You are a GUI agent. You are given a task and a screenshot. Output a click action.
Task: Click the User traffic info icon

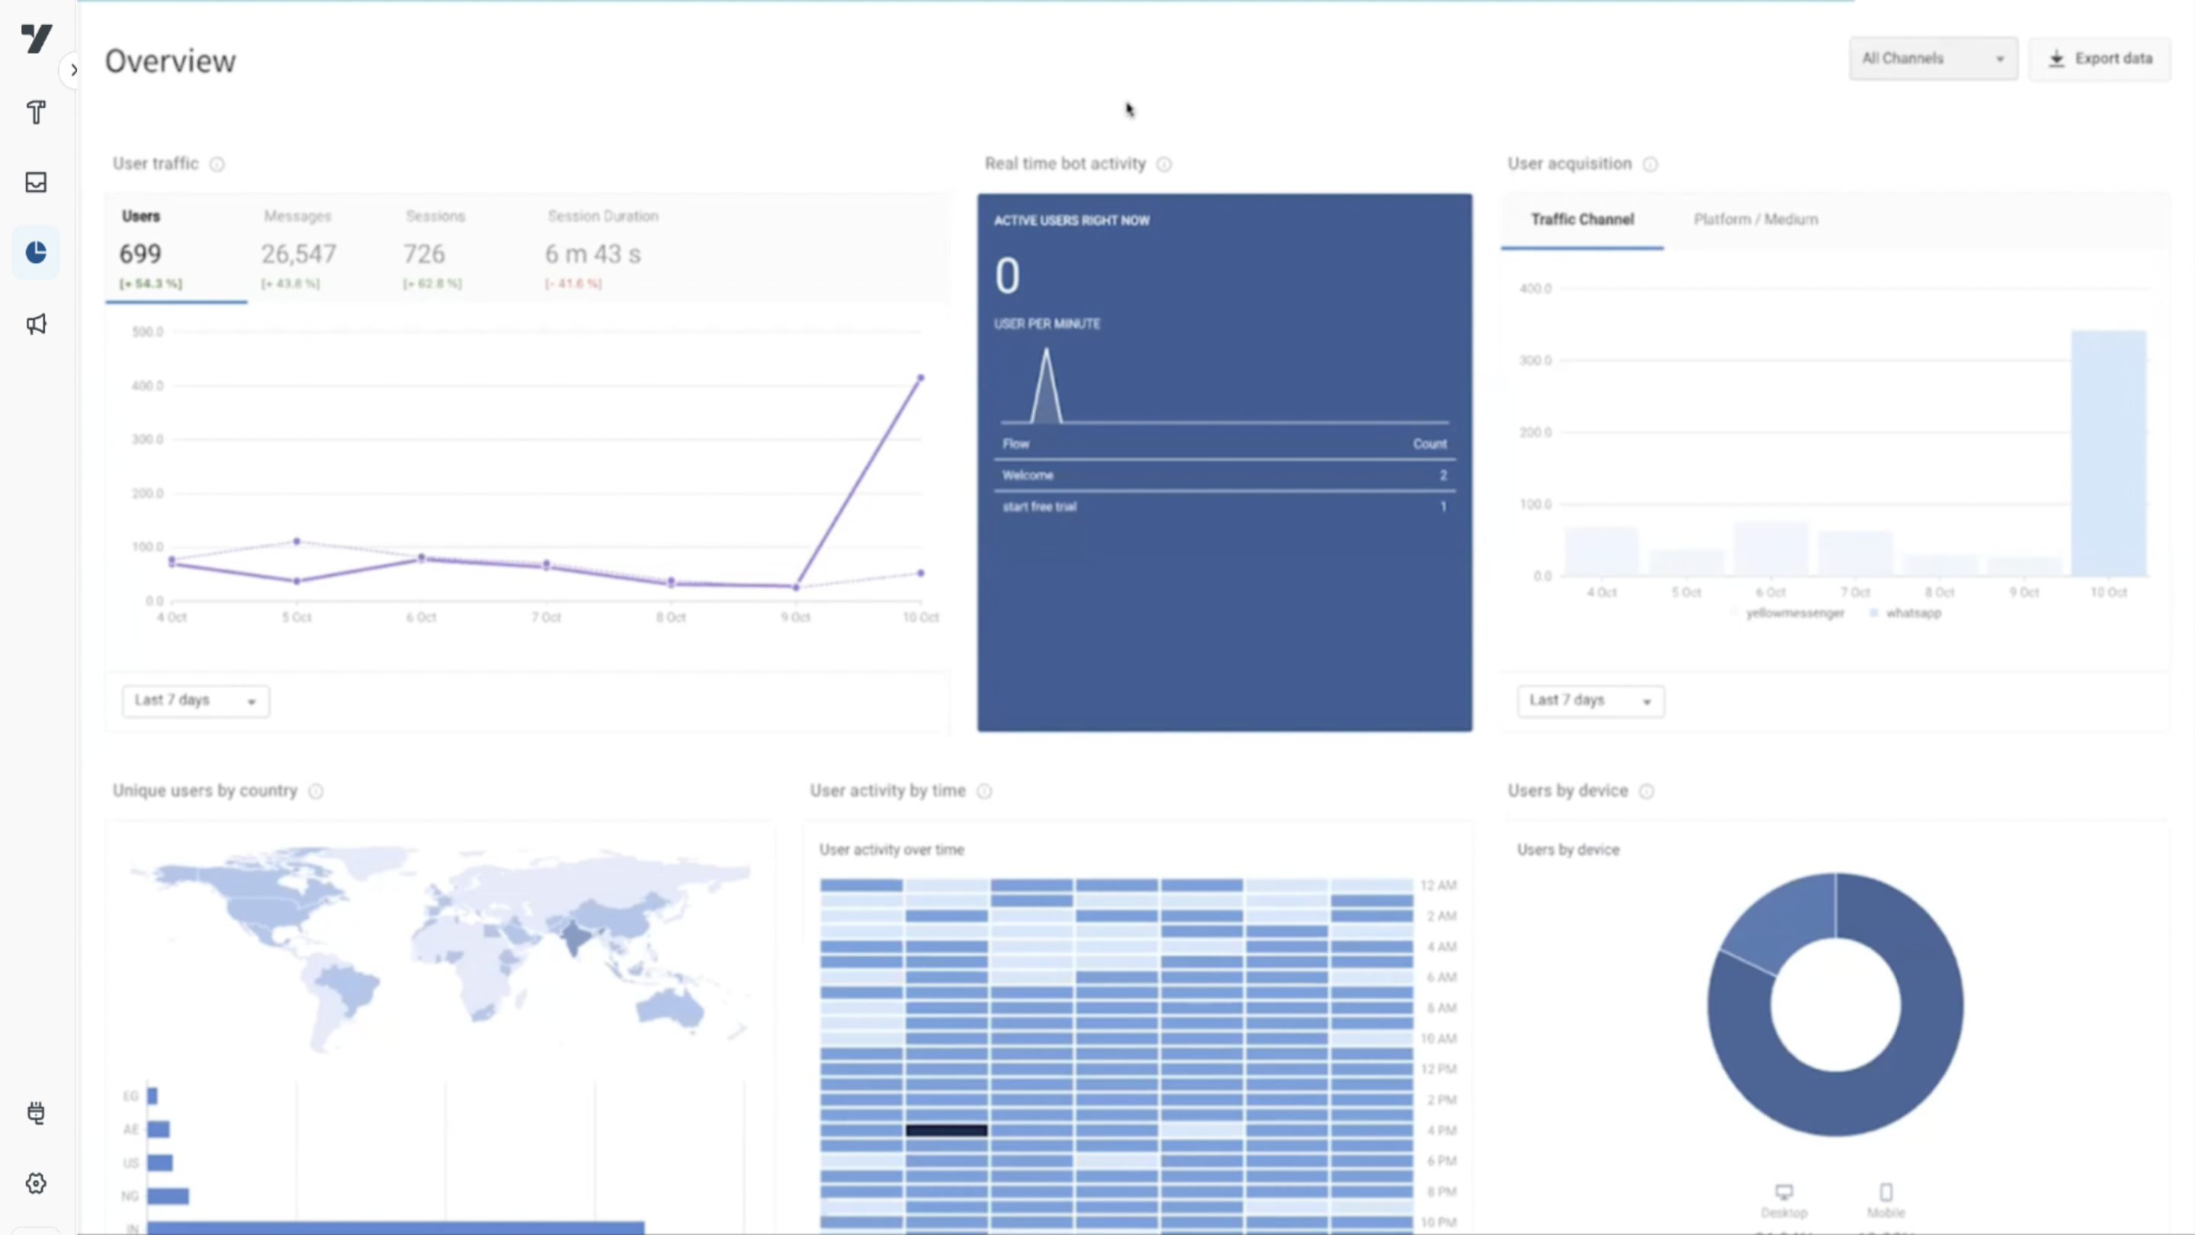(x=219, y=165)
